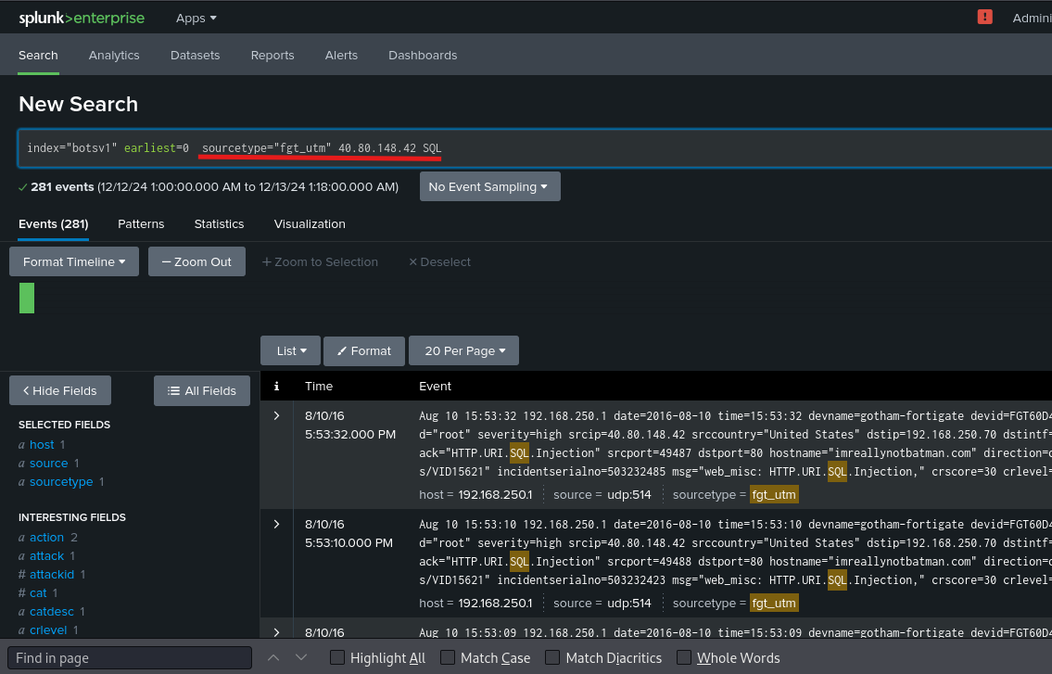
Task: Expand the 5:53:32 PM event row
Action: tap(276, 416)
